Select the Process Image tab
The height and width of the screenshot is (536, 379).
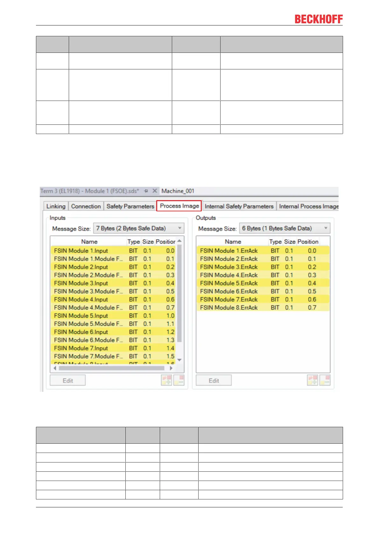click(x=179, y=206)
